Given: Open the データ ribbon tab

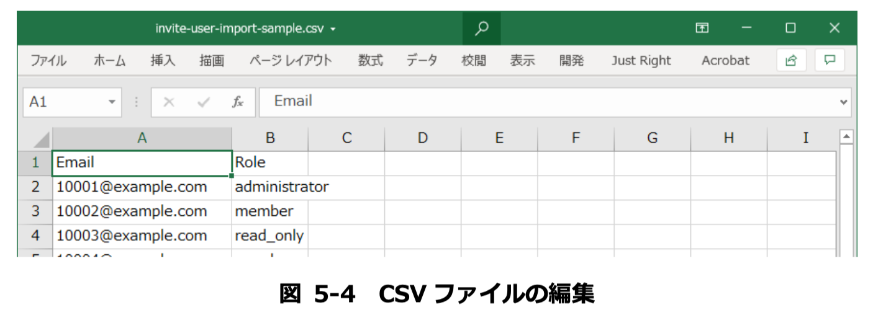Looking at the screenshot, I should click(422, 61).
